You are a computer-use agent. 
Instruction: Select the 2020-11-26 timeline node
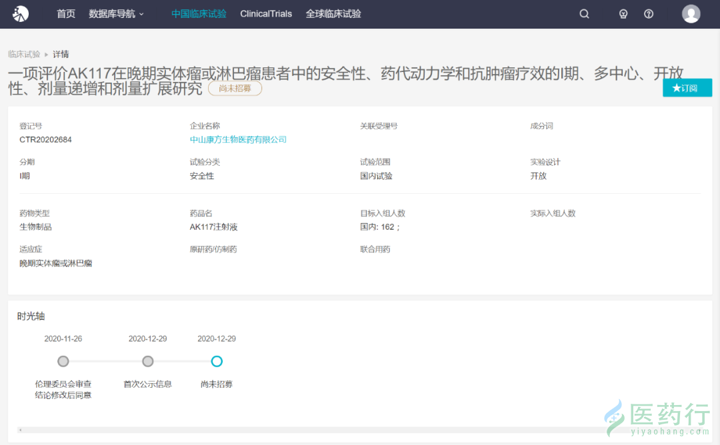pos(63,362)
